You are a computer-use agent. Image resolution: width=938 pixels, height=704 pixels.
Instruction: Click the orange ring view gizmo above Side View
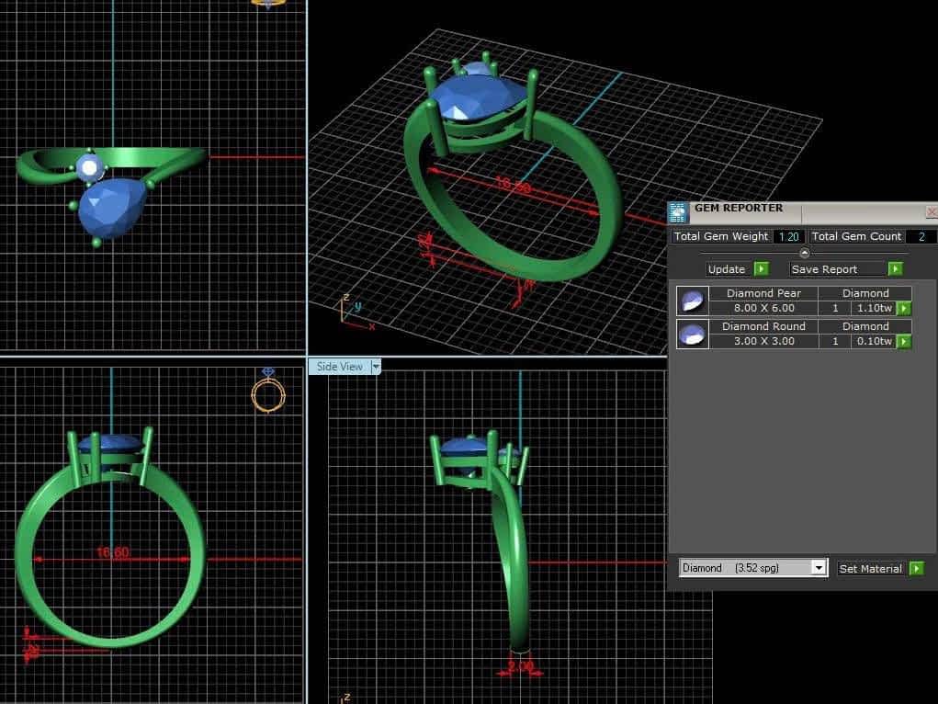click(267, 393)
